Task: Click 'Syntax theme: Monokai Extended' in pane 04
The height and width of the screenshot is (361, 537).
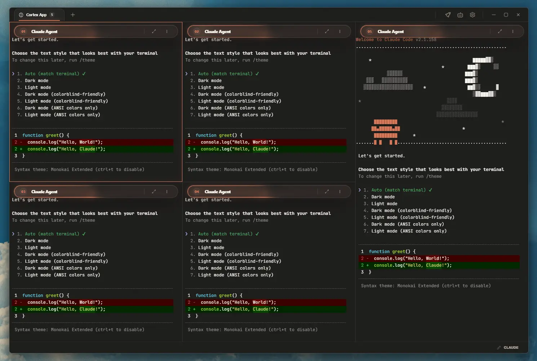Action: point(227,330)
